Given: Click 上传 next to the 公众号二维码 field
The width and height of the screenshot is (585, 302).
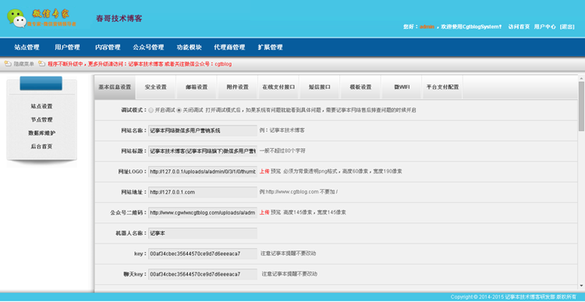Looking at the screenshot, I should pyautogui.click(x=264, y=212).
